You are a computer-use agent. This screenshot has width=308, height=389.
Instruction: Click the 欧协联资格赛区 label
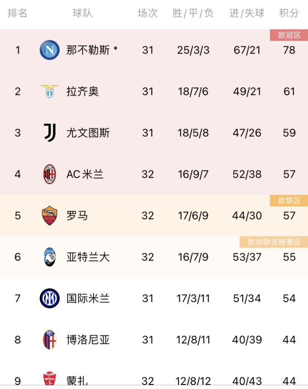click(274, 242)
